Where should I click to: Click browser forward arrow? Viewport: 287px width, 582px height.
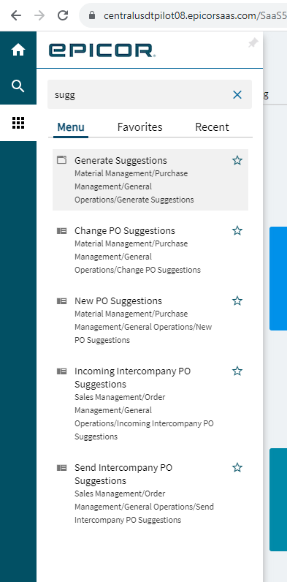click(x=39, y=15)
